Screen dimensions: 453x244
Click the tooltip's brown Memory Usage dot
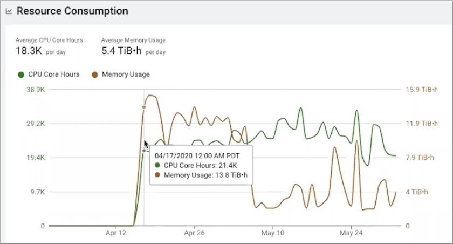point(158,175)
